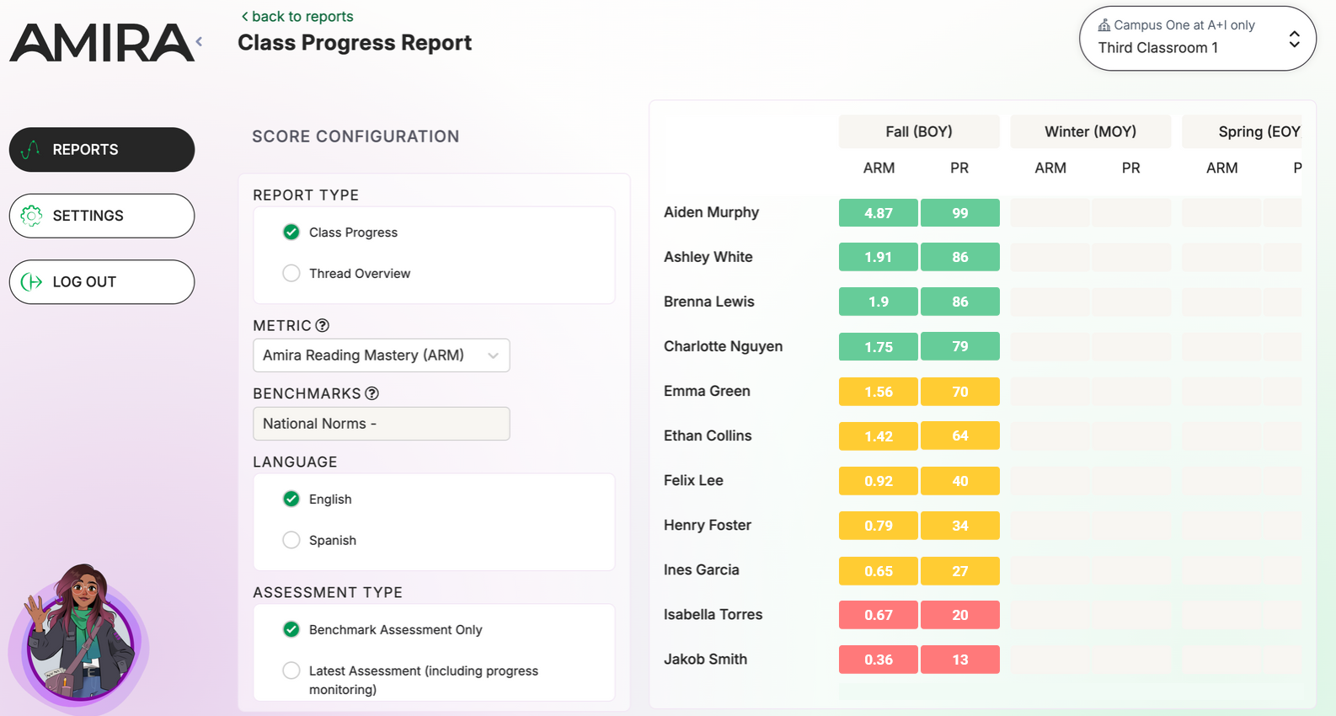Select the Thread Overview report type
The image size is (1336, 716).
point(291,274)
